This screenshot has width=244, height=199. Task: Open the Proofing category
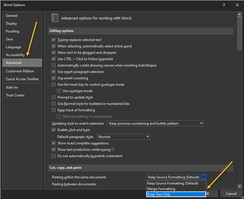pyautogui.click(x=12, y=31)
